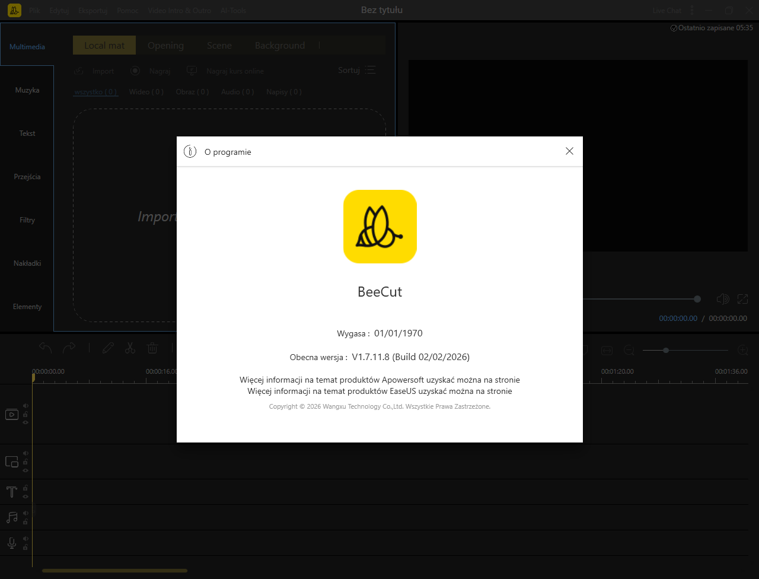
Task: Click the timeline zoom in magnifier
Action: [x=742, y=351]
